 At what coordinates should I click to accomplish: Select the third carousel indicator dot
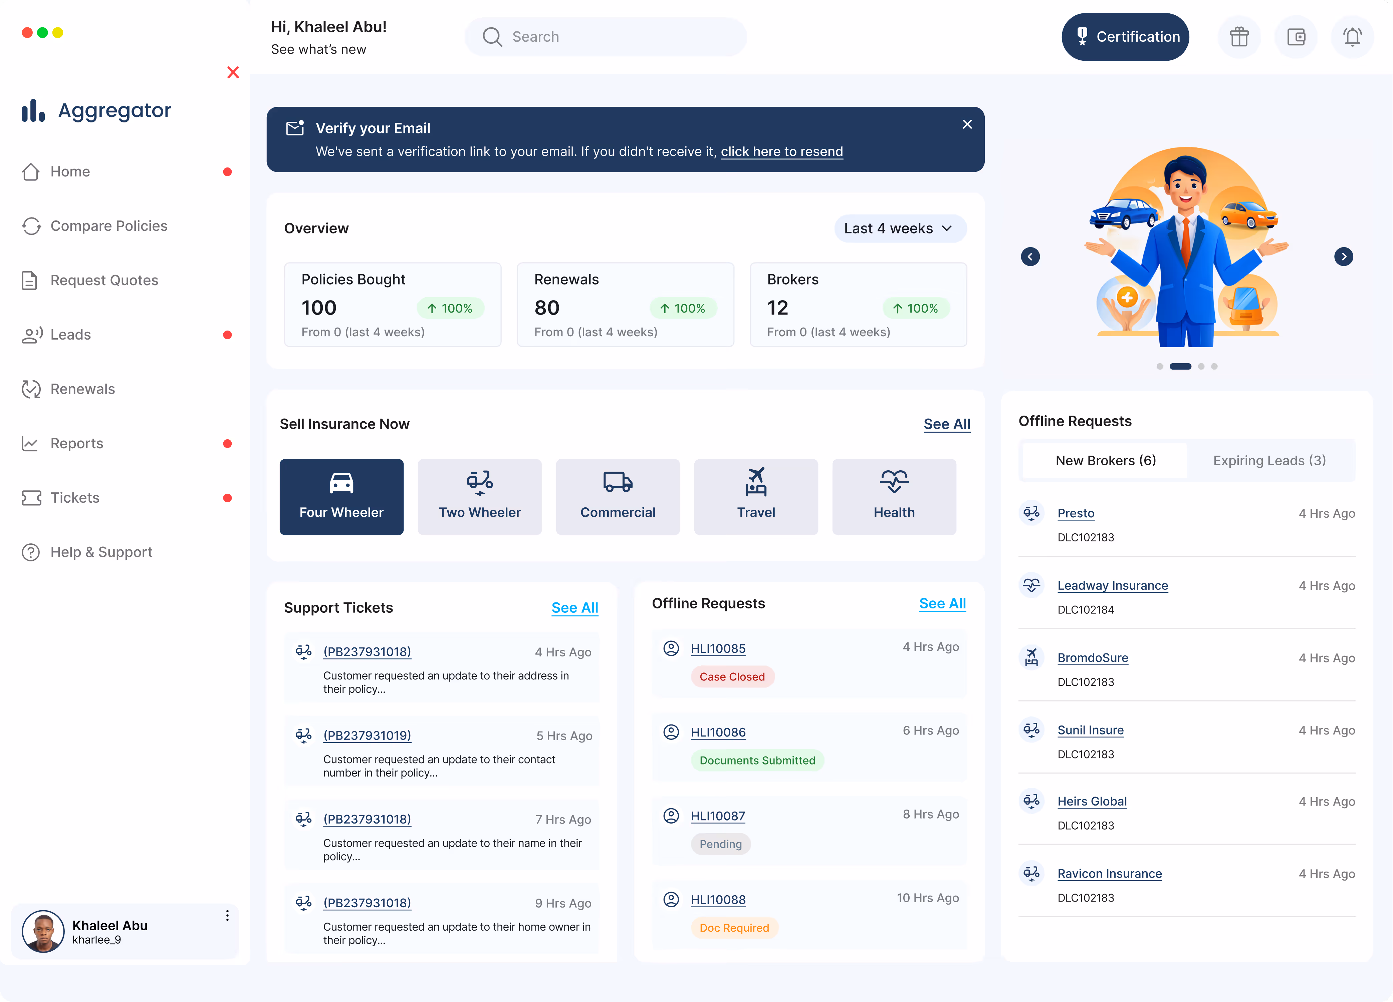click(1201, 366)
